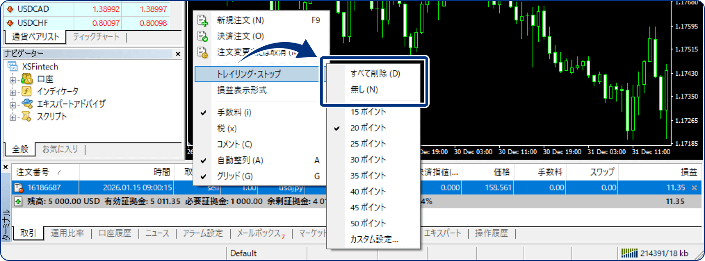Toggle コメント (C) comment column
Screen dimensions: 705x261
coord(261,145)
